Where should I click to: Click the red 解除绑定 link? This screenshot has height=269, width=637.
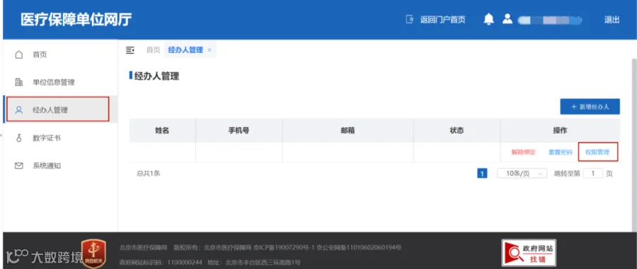(x=523, y=153)
